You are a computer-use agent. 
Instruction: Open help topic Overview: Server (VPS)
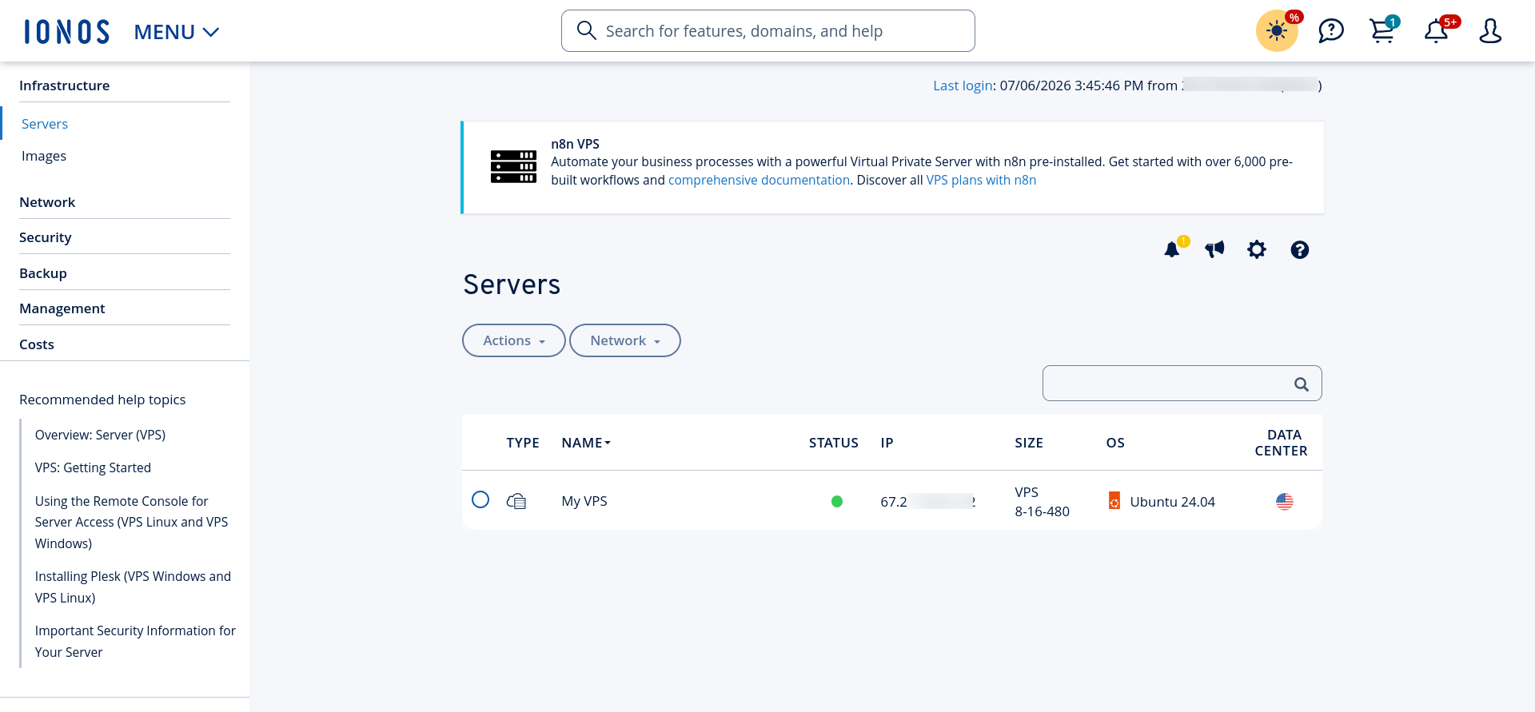[100, 435]
